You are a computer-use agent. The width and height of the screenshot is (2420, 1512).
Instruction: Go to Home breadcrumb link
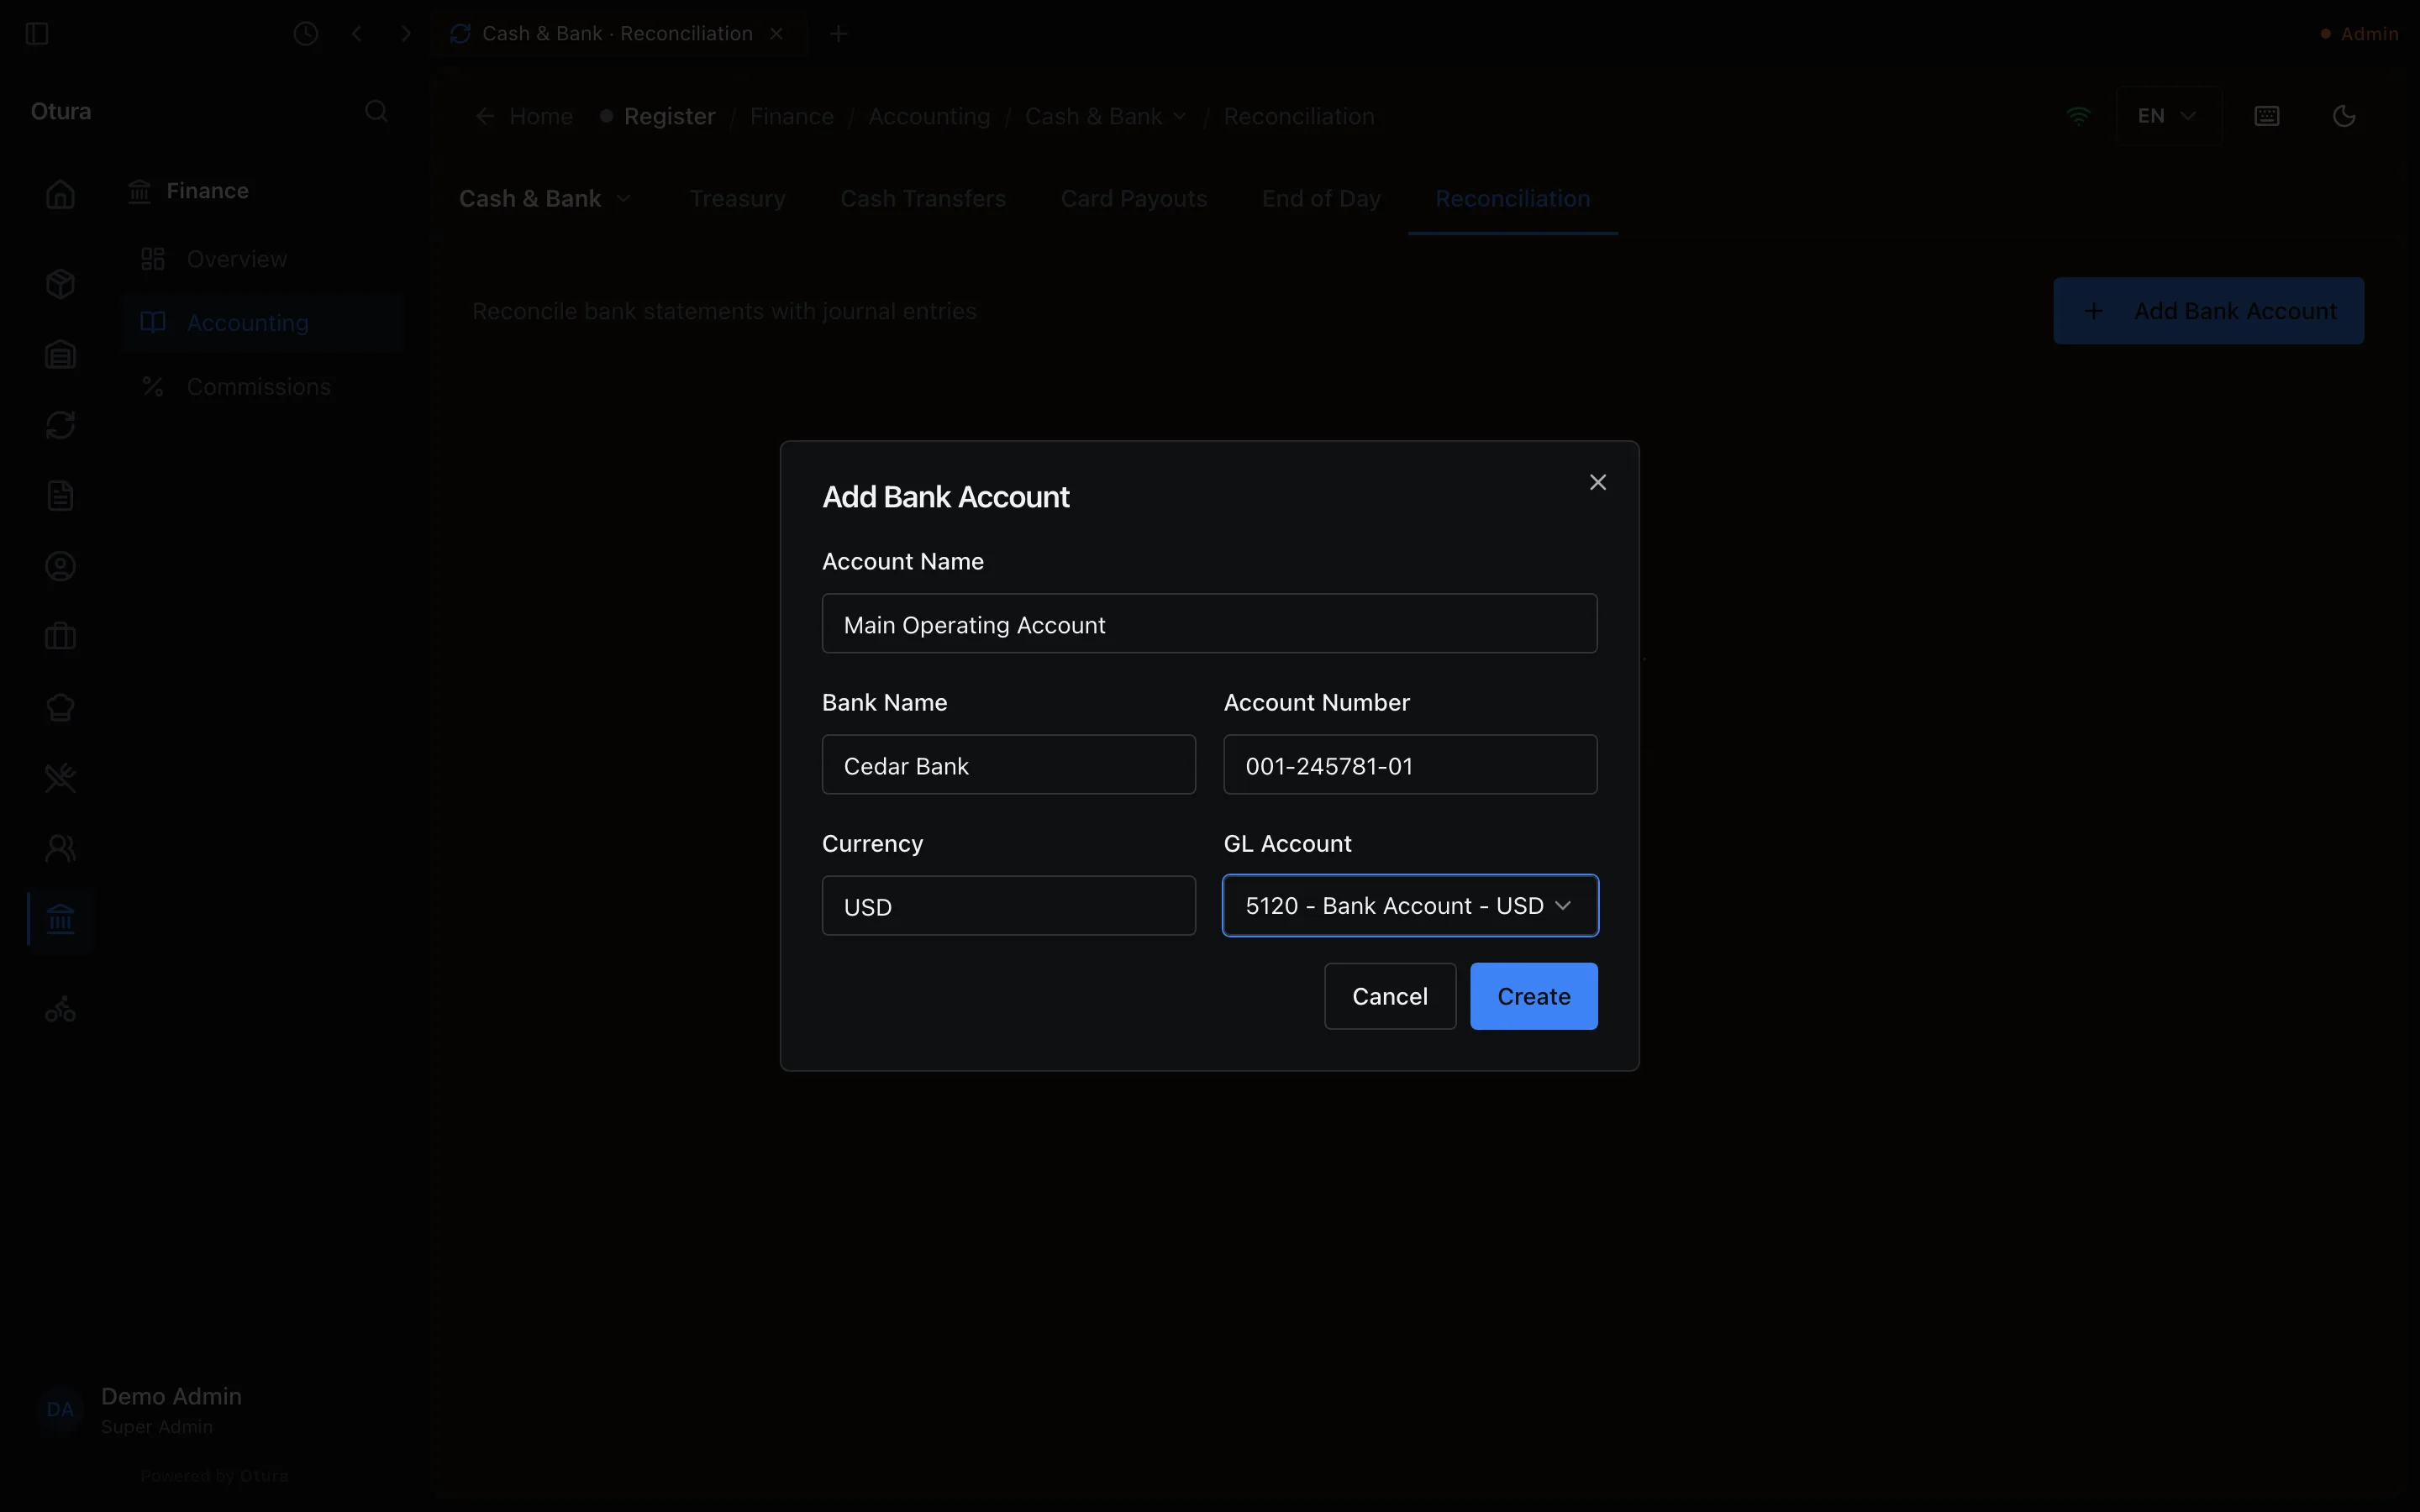525,116
